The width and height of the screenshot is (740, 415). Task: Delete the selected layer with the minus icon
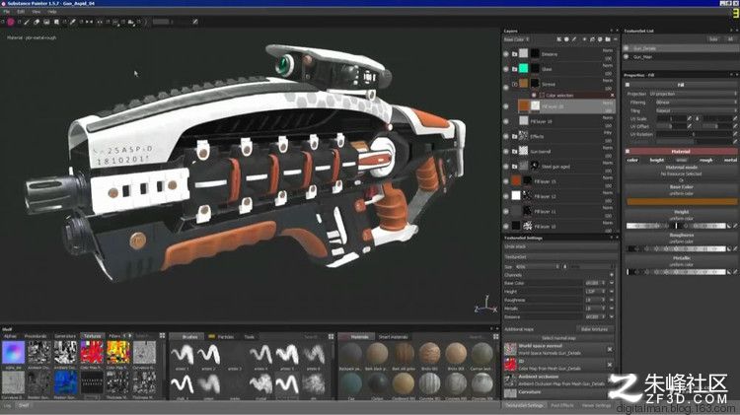[x=615, y=39]
